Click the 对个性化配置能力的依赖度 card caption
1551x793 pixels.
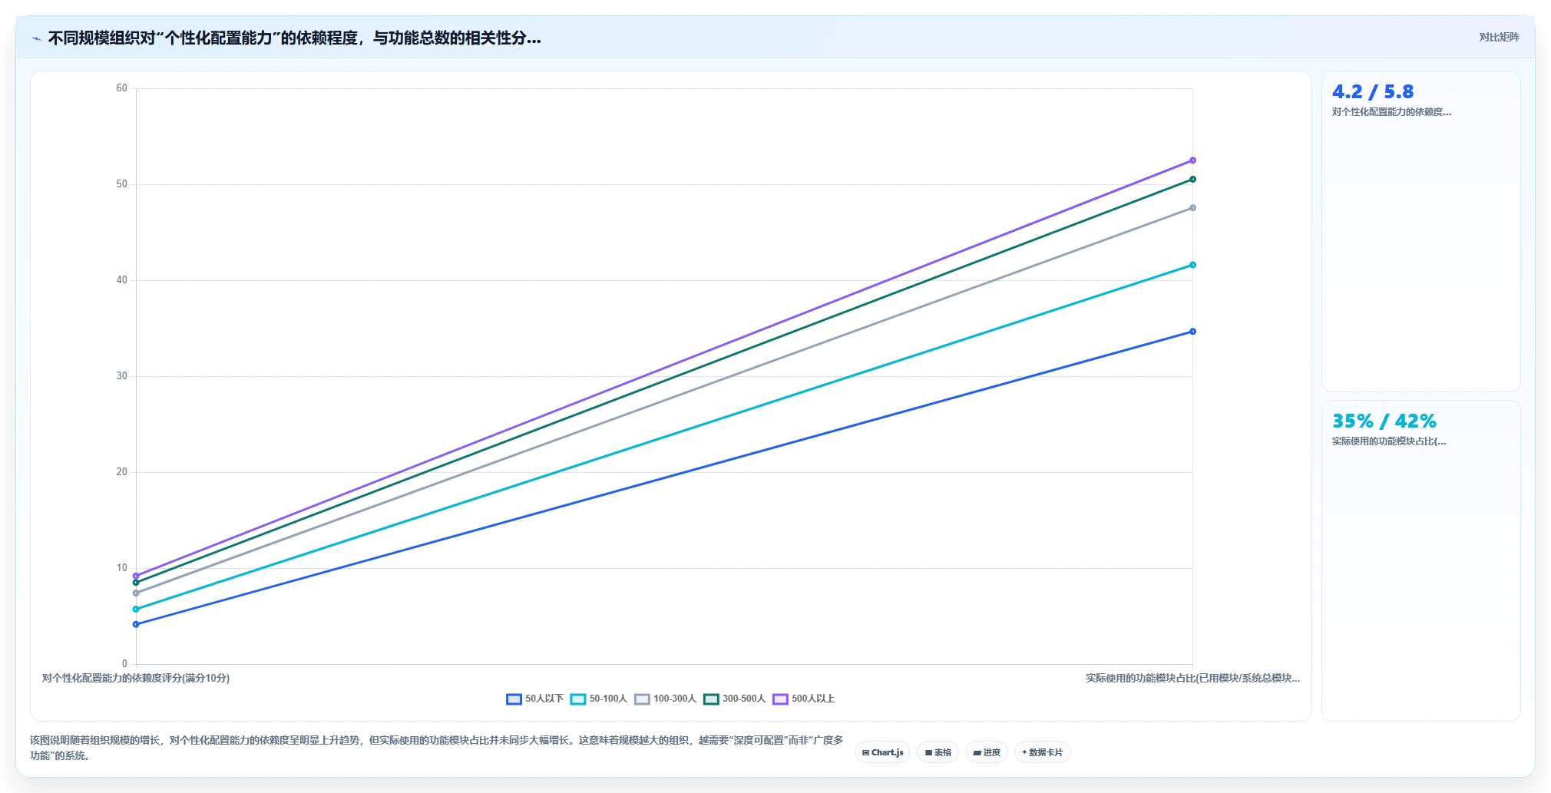pos(1391,112)
